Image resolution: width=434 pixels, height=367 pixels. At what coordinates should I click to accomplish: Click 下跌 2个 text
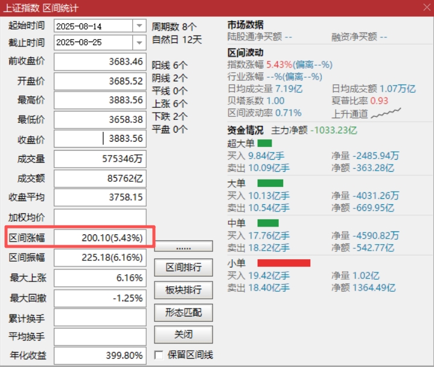[x=170, y=116]
